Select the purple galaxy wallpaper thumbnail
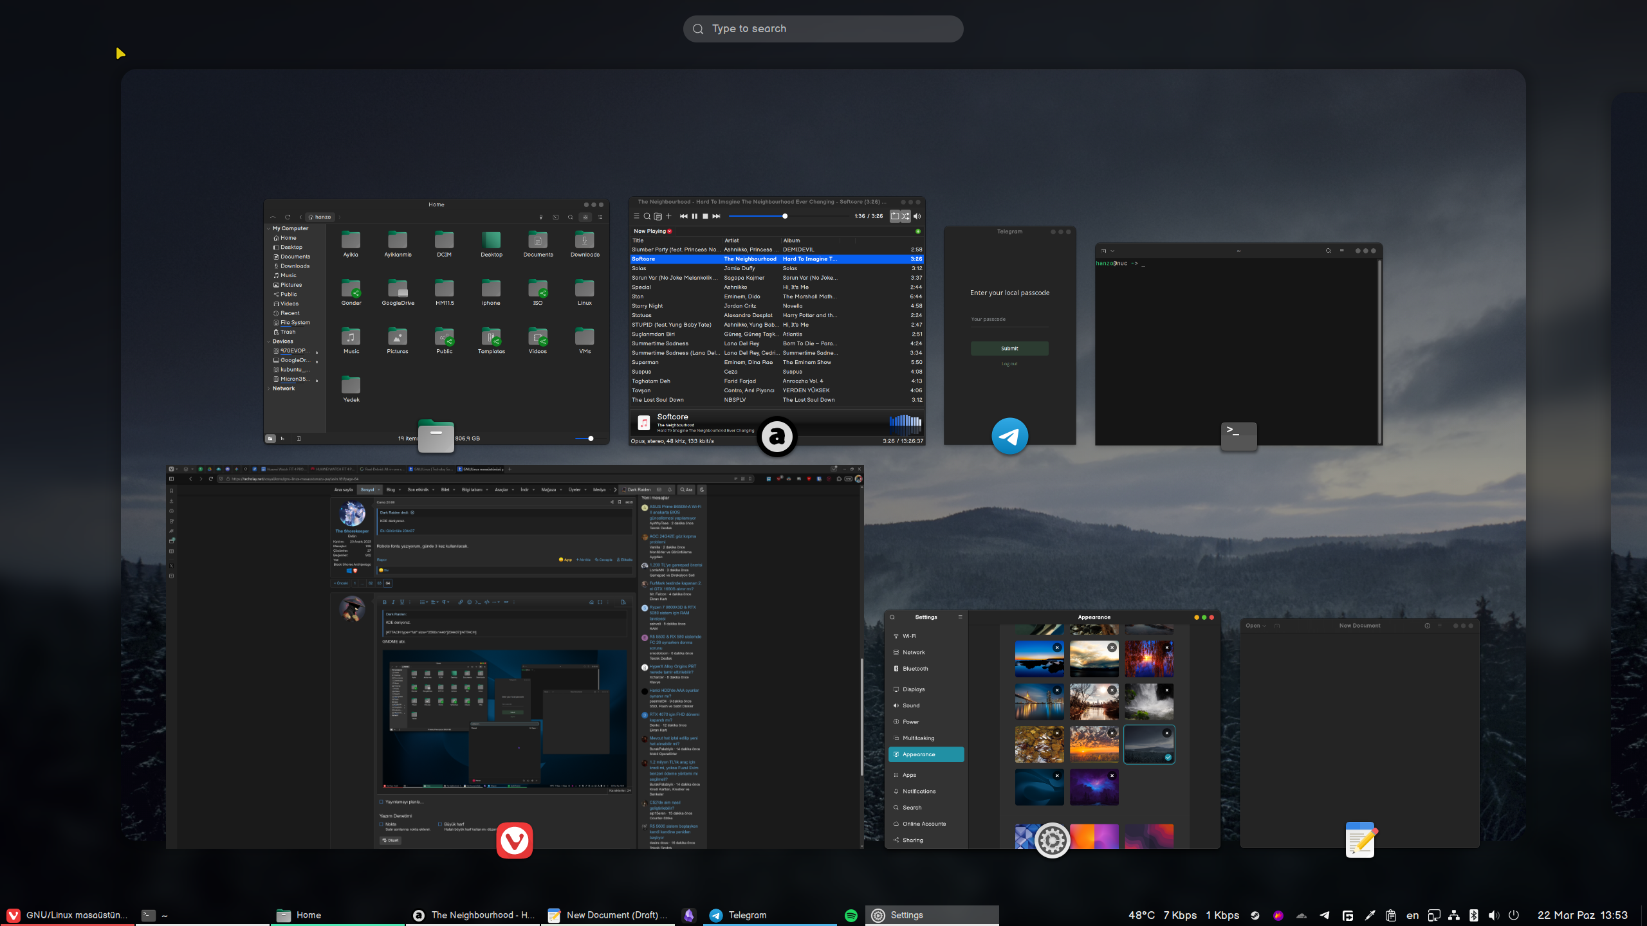The width and height of the screenshot is (1647, 926). click(x=1094, y=787)
